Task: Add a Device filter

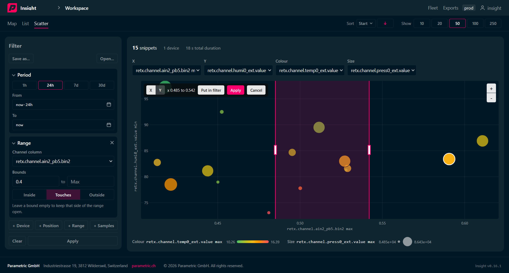Action: [x=21, y=226]
